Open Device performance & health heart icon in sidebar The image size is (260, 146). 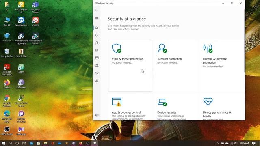pyautogui.click(x=97, y=73)
